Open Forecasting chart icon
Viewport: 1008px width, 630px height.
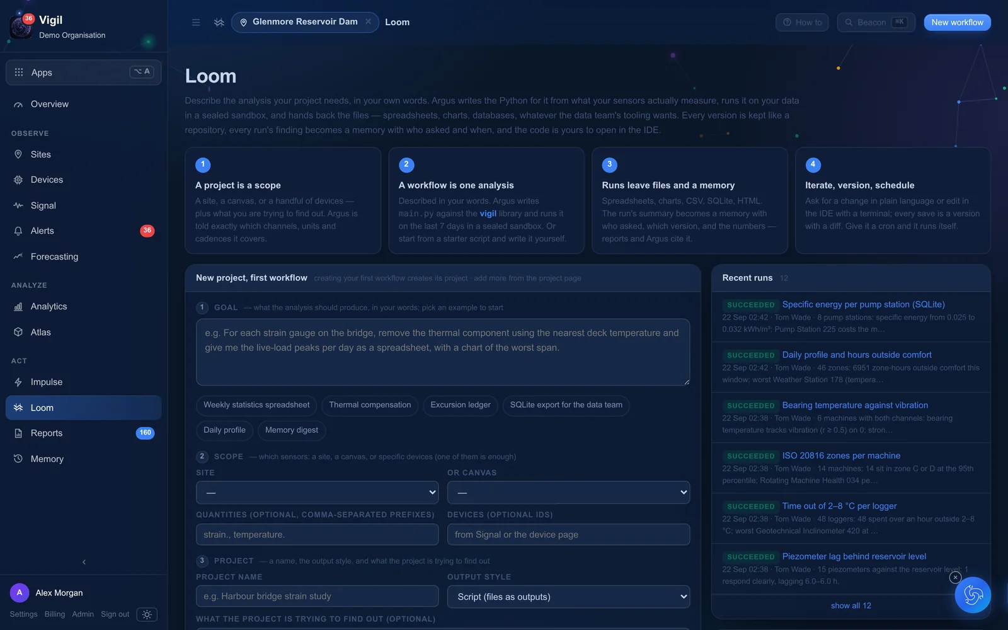(x=18, y=256)
